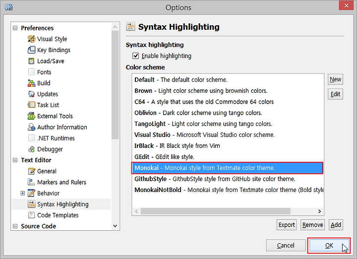
Task: Collapse the Preferences tree section
Action: [15, 28]
